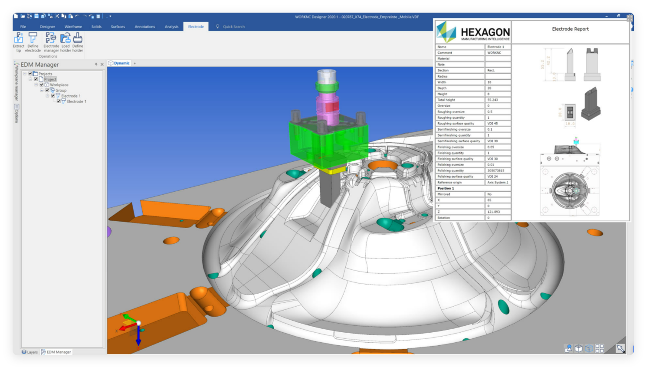
Task: Select the Define electrode tool
Action: pyautogui.click(x=33, y=42)
